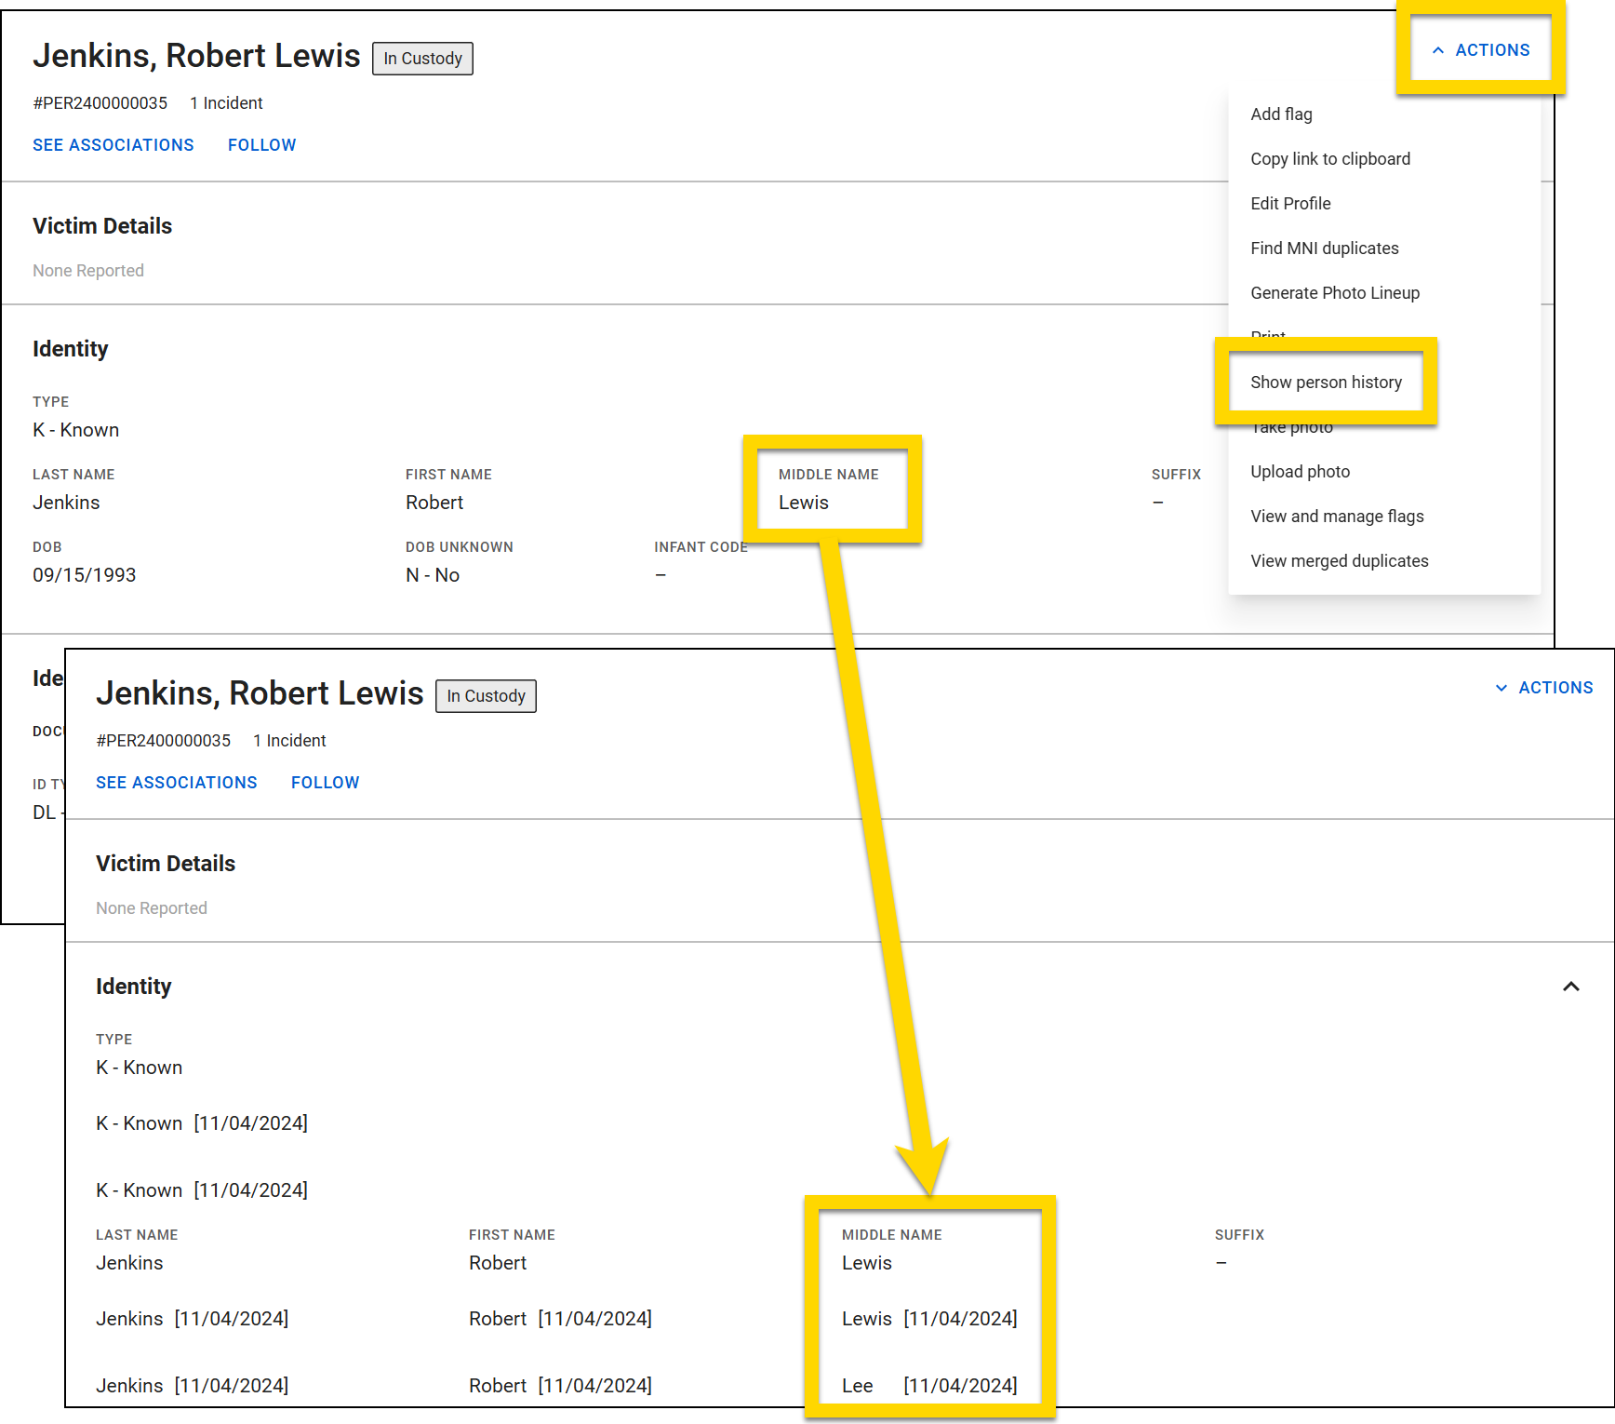The image size is (1615, 1424).
Task: Select the Print action
Action: pyautogui.click(x=1267, y=335)
